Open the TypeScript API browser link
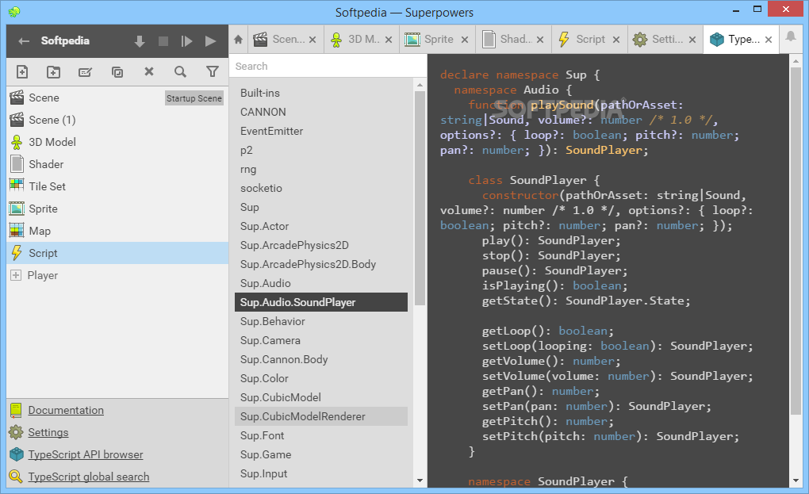This screenshot has height=494, width=809. tap(85, 455)
